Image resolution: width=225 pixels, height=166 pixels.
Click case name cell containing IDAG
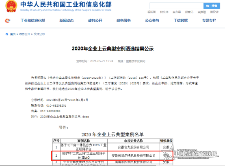coord(84,155)
